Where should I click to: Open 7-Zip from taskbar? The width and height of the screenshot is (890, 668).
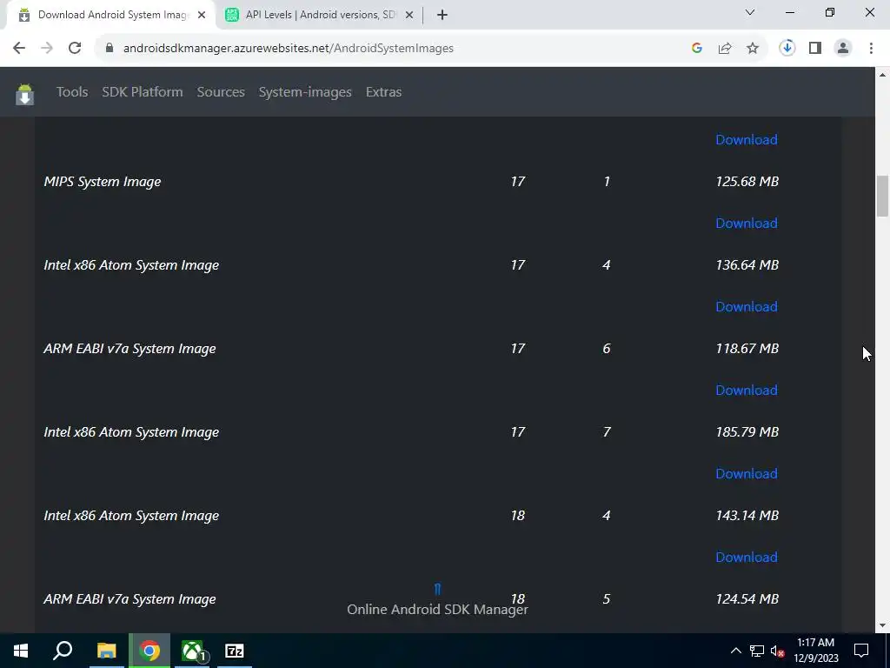coord(235,651)
